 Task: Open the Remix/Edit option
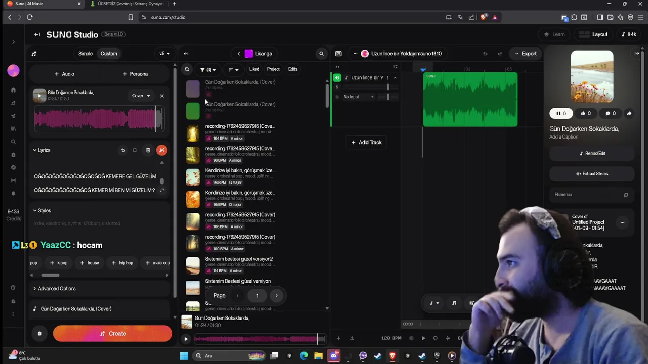(x=592, y=153)
